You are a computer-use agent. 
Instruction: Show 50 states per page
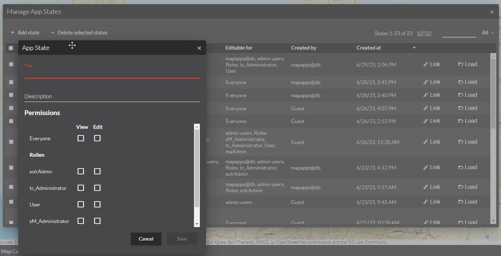[428, 33]
